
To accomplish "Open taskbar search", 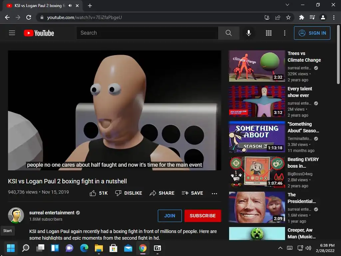I will 25,248.
